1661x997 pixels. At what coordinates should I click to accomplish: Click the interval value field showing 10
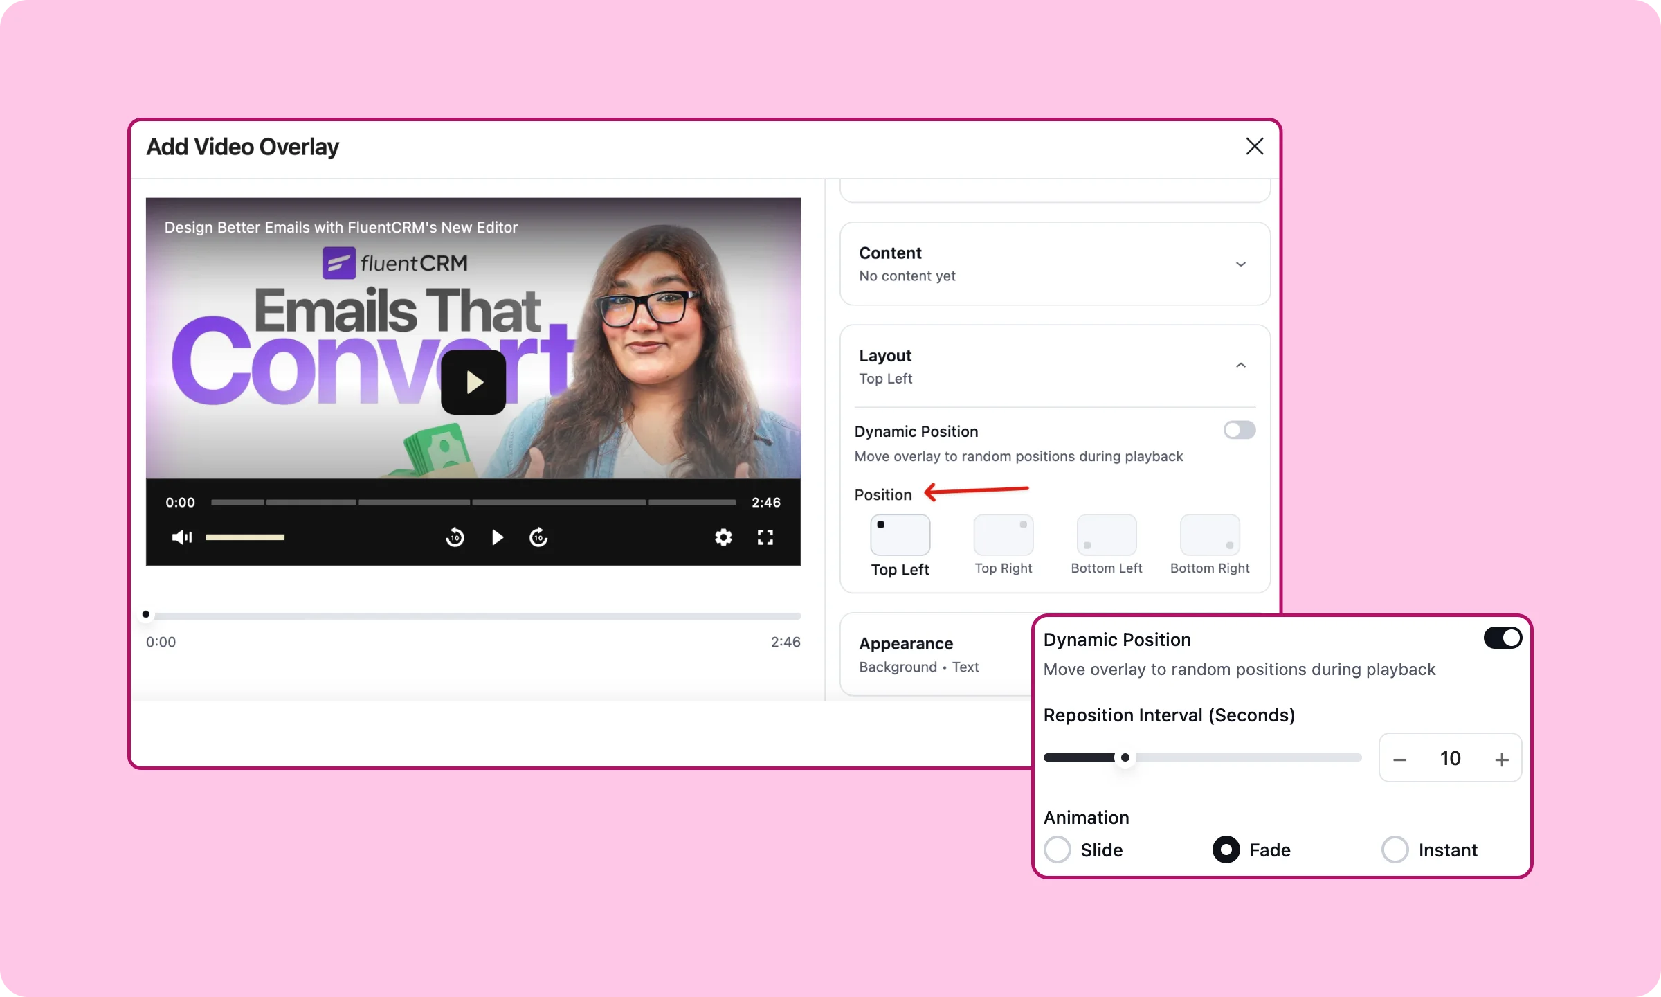(1451, 758)
